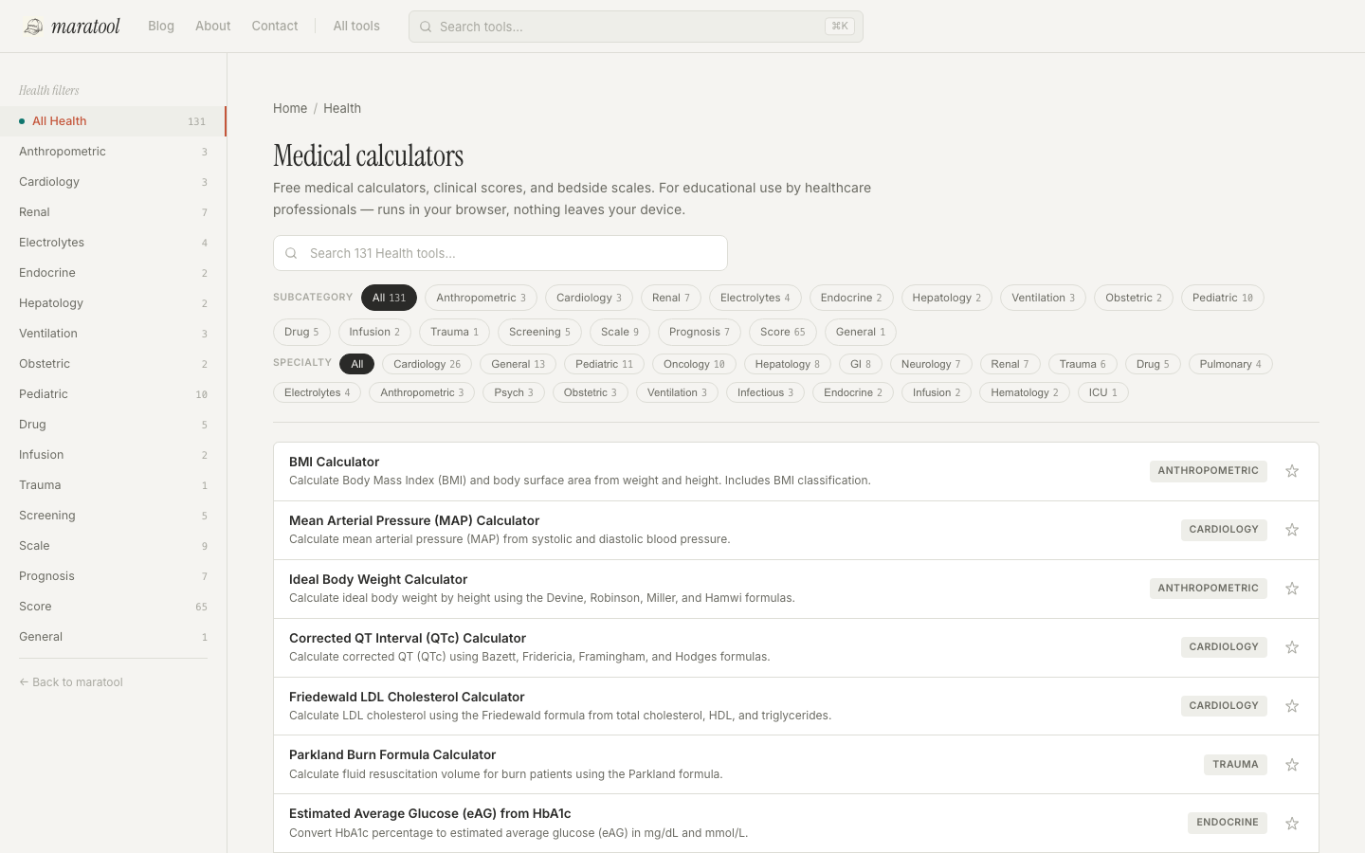This screenshot has width=1365, height=853.
Task: Toggle the Anthropometric 3 subcategory chip
Action: (x=481, y=298)
